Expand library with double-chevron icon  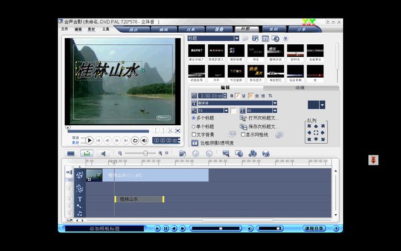285,38
